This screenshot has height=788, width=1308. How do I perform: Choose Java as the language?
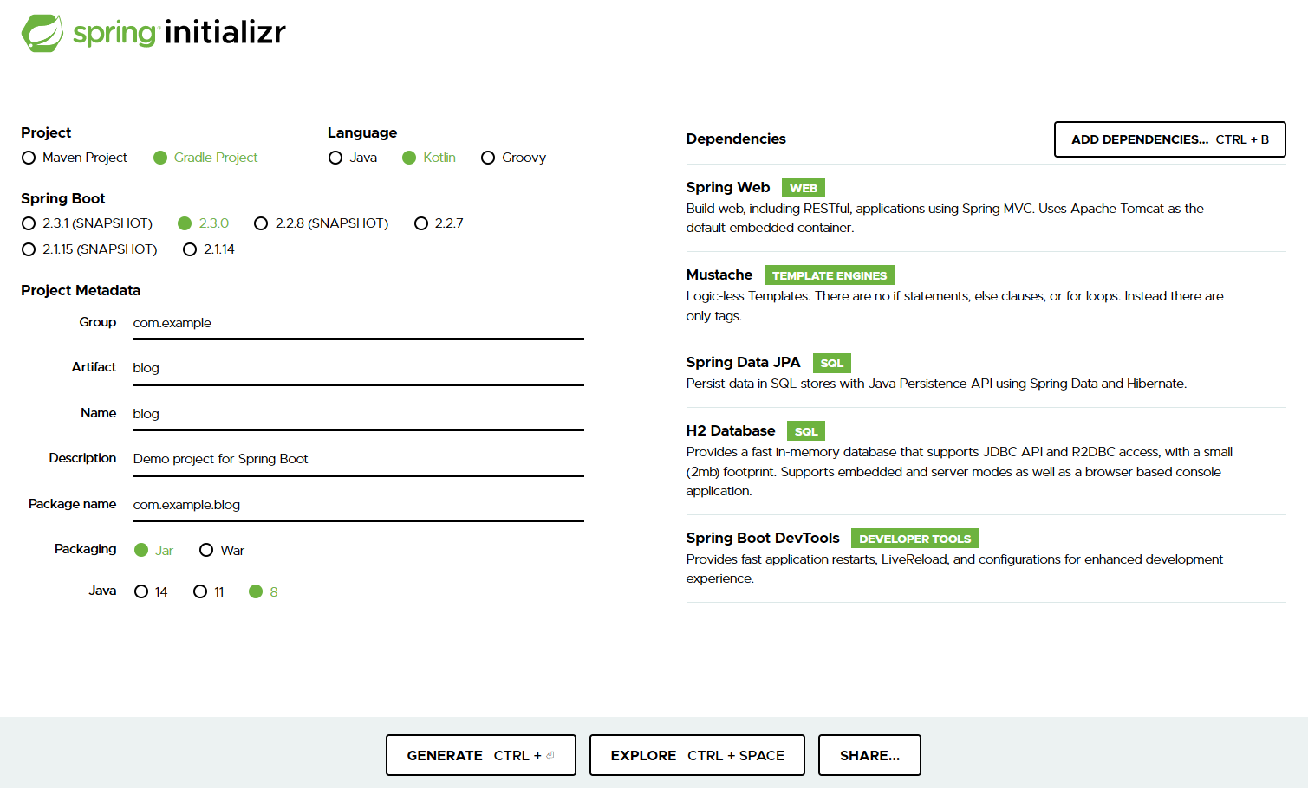353,158
